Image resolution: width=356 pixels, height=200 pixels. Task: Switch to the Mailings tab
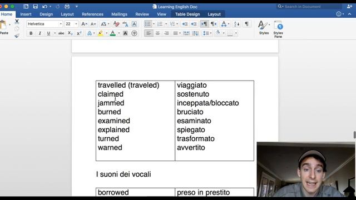(119, 14)
